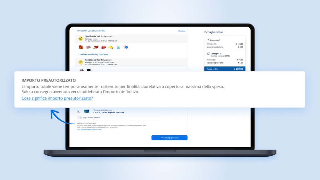Click the pink meat product thumbnail

point(88,47)
